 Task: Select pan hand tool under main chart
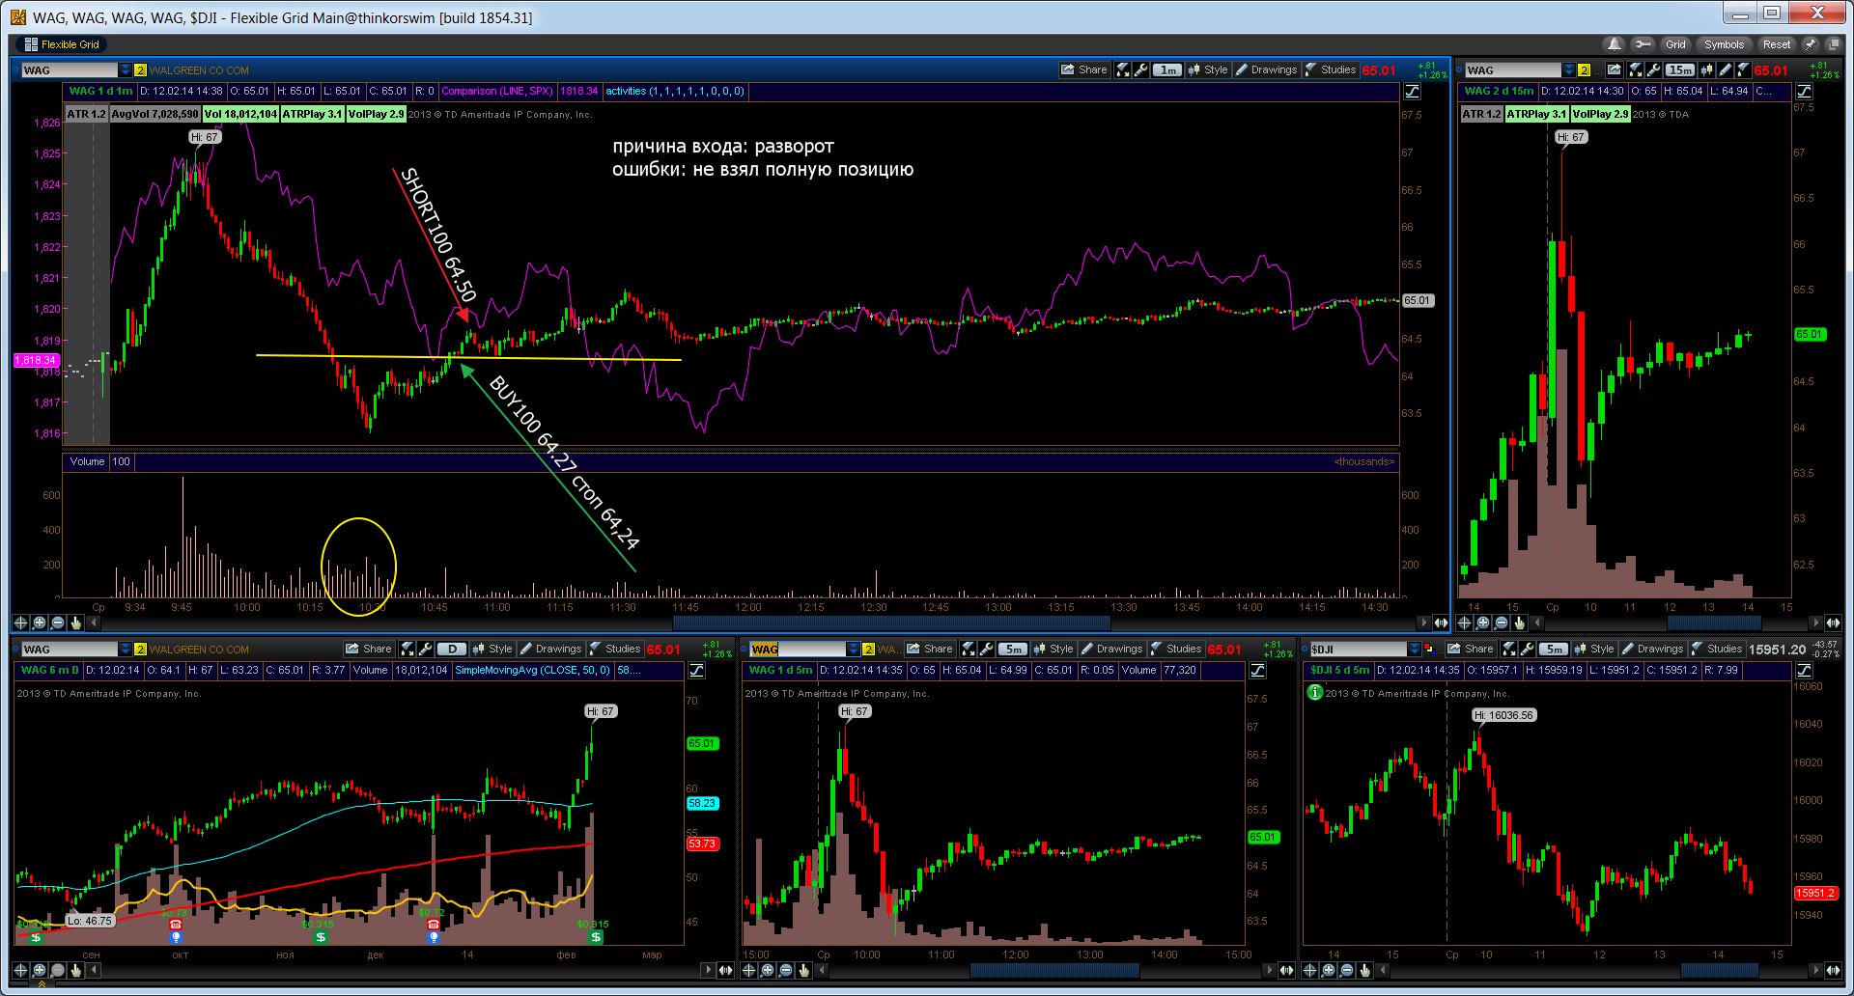pos(75,622)
